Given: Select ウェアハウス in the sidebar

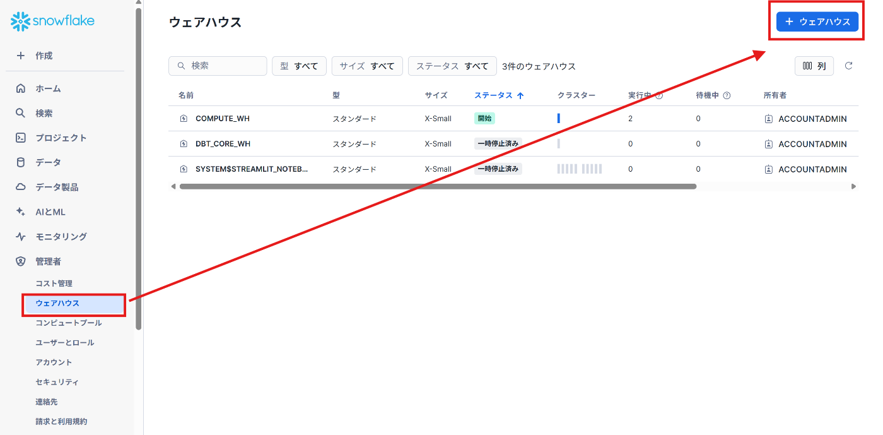Looking at the screenshot, I should tap(74, 304).
